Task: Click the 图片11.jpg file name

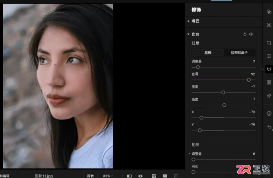Action: [43, 176]
